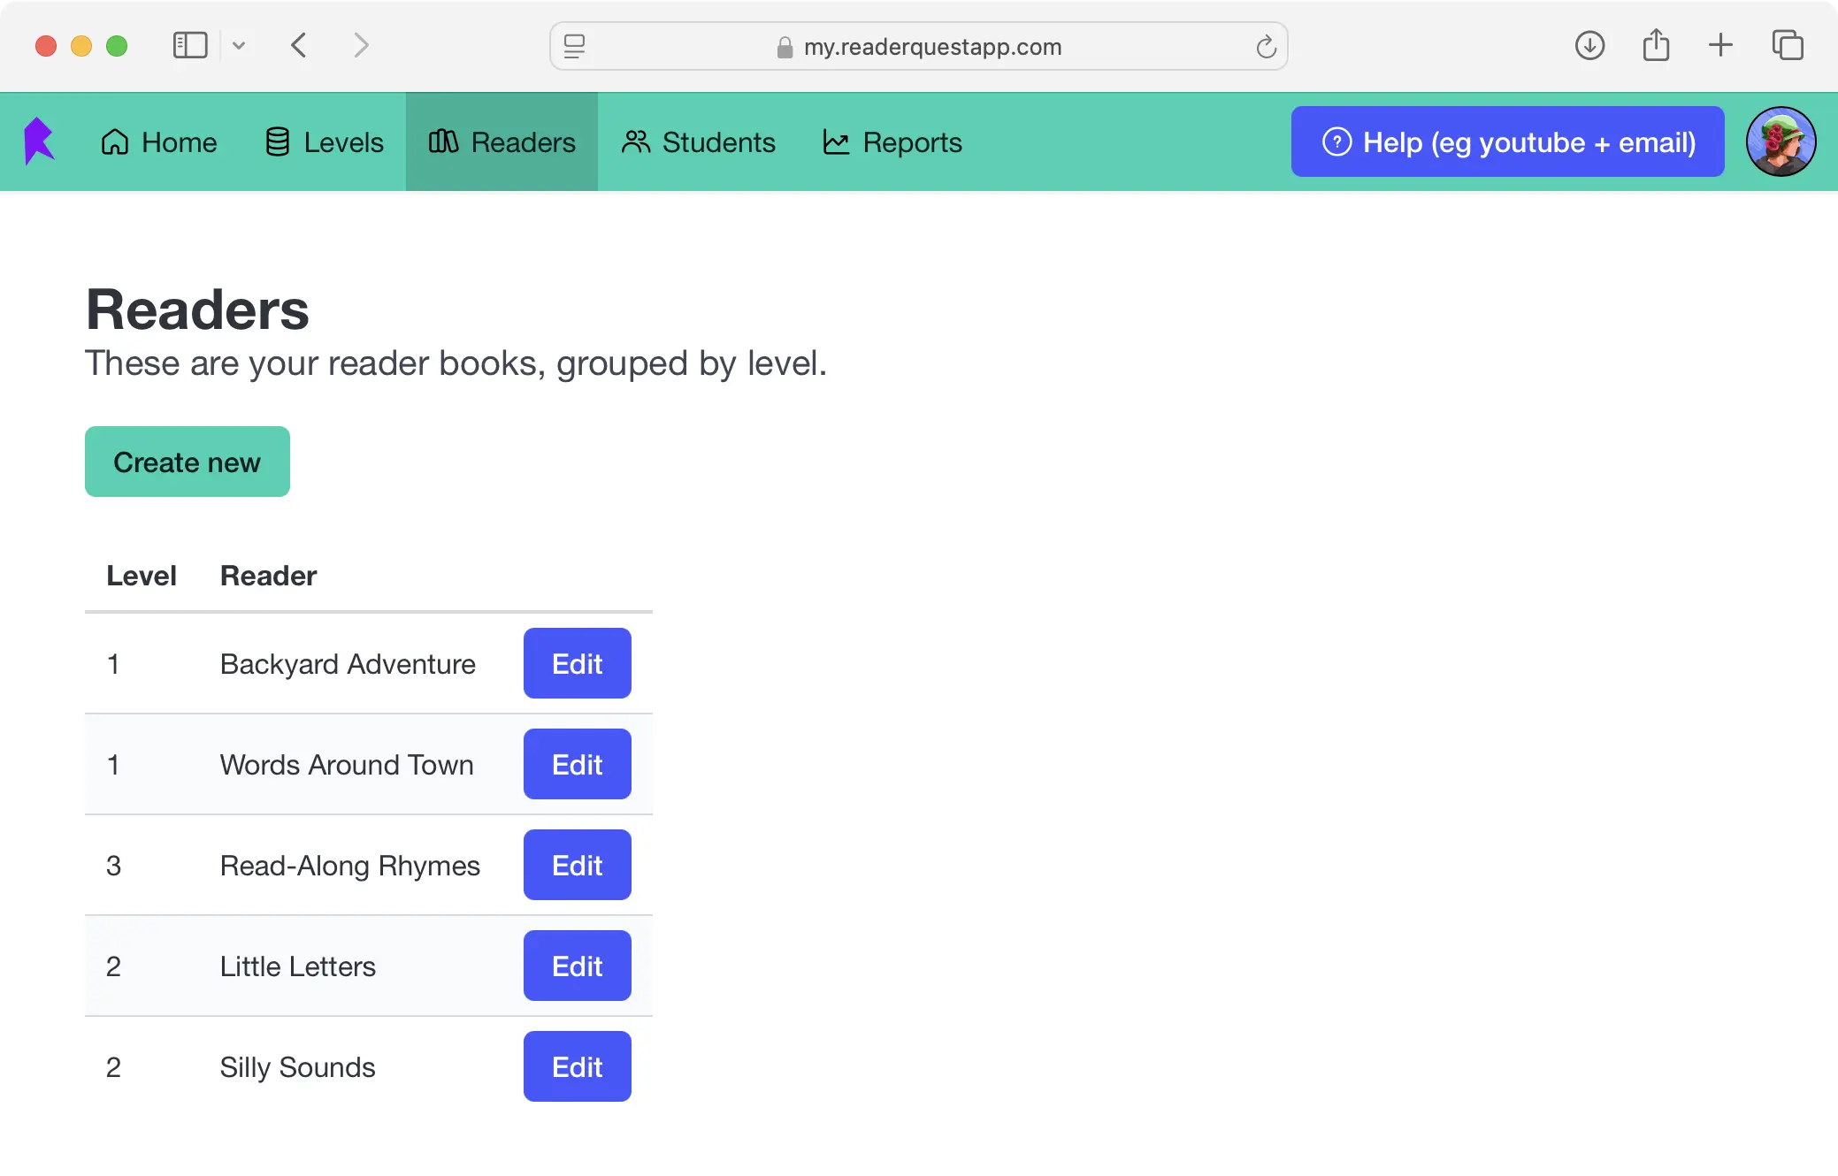Image resolution: width=1838 pixels, height=1176 pixels.
Task: Go to the Home nav item
Action: (x=159, y=142)
